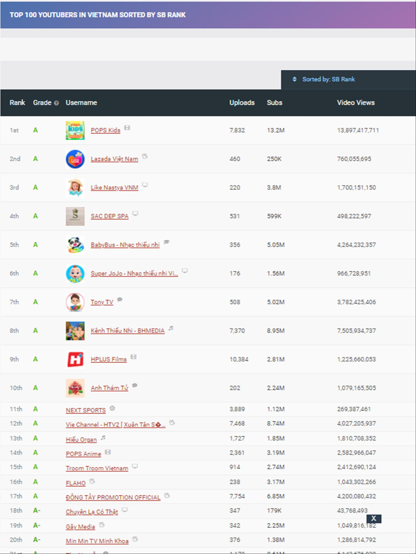Click the sports ball icon beside NEXT SPORTS

[112, 408]
